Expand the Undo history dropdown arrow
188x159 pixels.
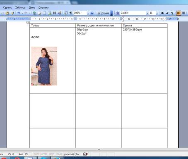(22, 13)
